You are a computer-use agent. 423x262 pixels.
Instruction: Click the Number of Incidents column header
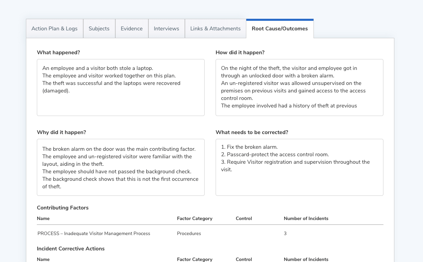pyautogui.click(x=306, y=218)
